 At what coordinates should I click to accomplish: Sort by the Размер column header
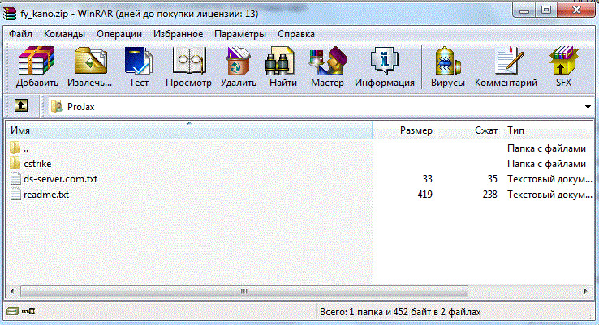(x=404, y=130)
